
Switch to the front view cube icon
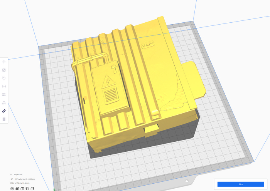[x=17, y=189]
